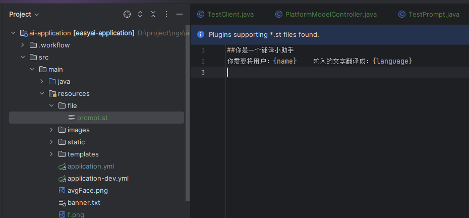Select the avgFace.png image file

[87, 190]
